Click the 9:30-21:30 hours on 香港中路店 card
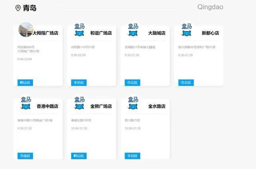Image resolution: width=256 pixels, height=169 pixels. (25, 128)
